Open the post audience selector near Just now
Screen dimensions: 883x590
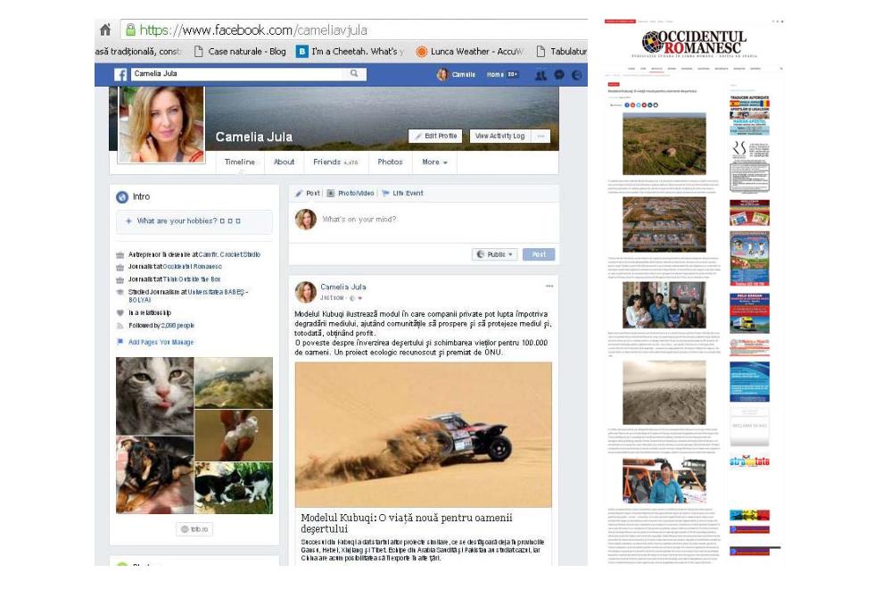[x=356, y=298]
